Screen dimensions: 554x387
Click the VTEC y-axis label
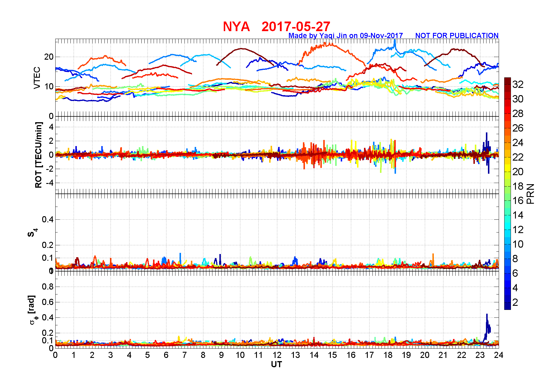(x=37, y=78)
